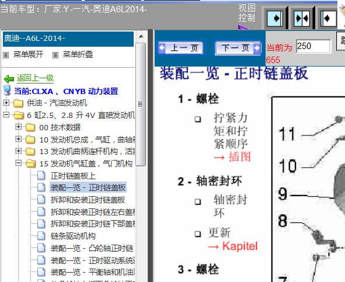
Task: Click the green back arrow icon
Action: [9, 78]
